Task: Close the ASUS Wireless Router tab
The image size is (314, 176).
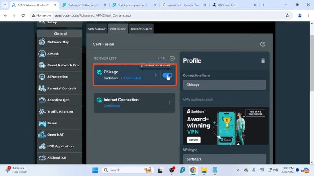Action: point(54,5)
